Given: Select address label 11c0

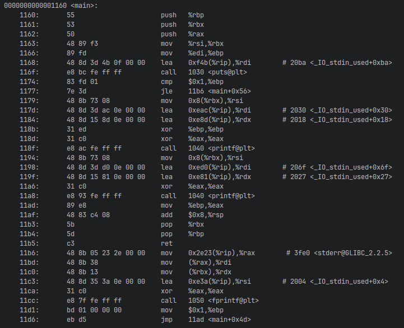Looking at the screenshot, I should (x=29, y=272).
